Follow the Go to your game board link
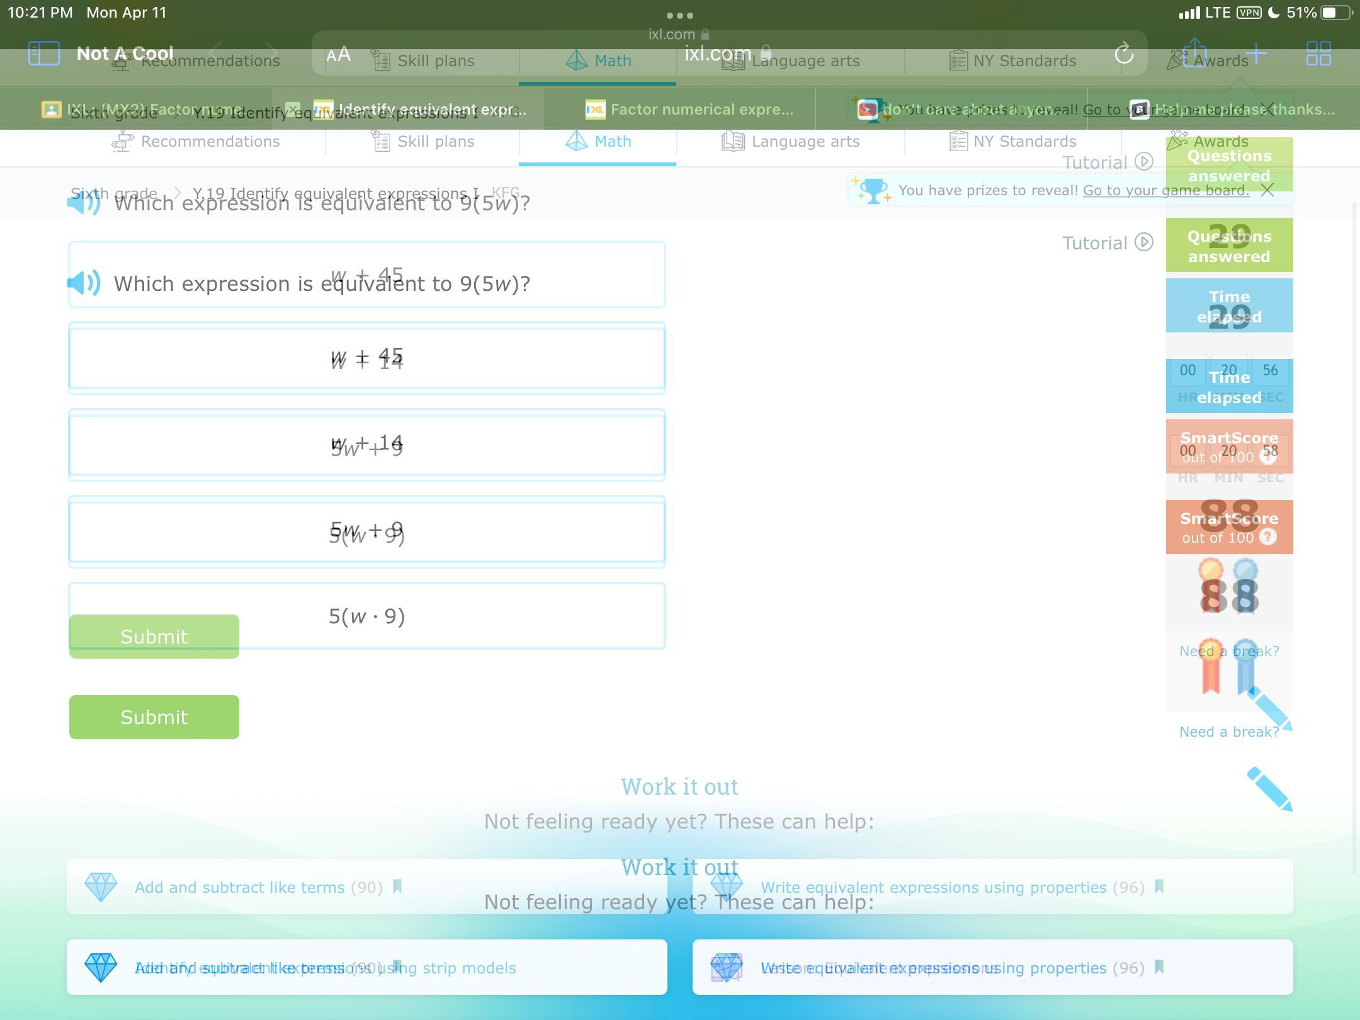The image size is (1360, 1020). click(1165, 190)
